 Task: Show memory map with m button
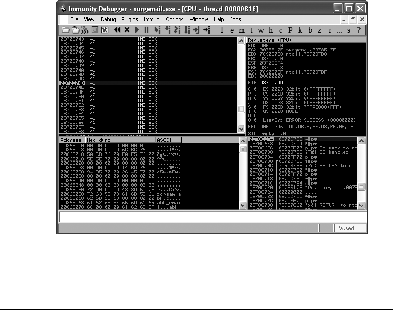tap(241, 30)
